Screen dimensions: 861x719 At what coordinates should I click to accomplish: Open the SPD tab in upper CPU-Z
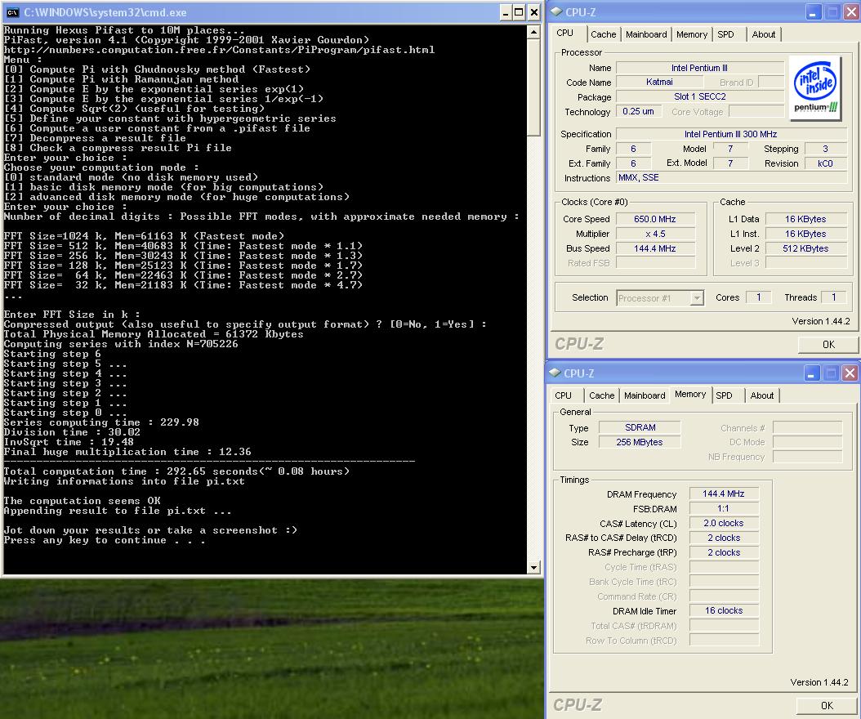click(x=725, y=34)
